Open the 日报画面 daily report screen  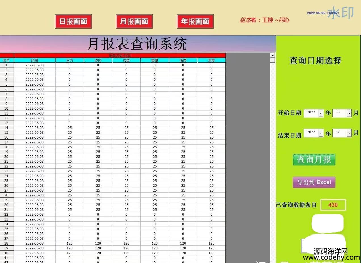coord(73,22)
